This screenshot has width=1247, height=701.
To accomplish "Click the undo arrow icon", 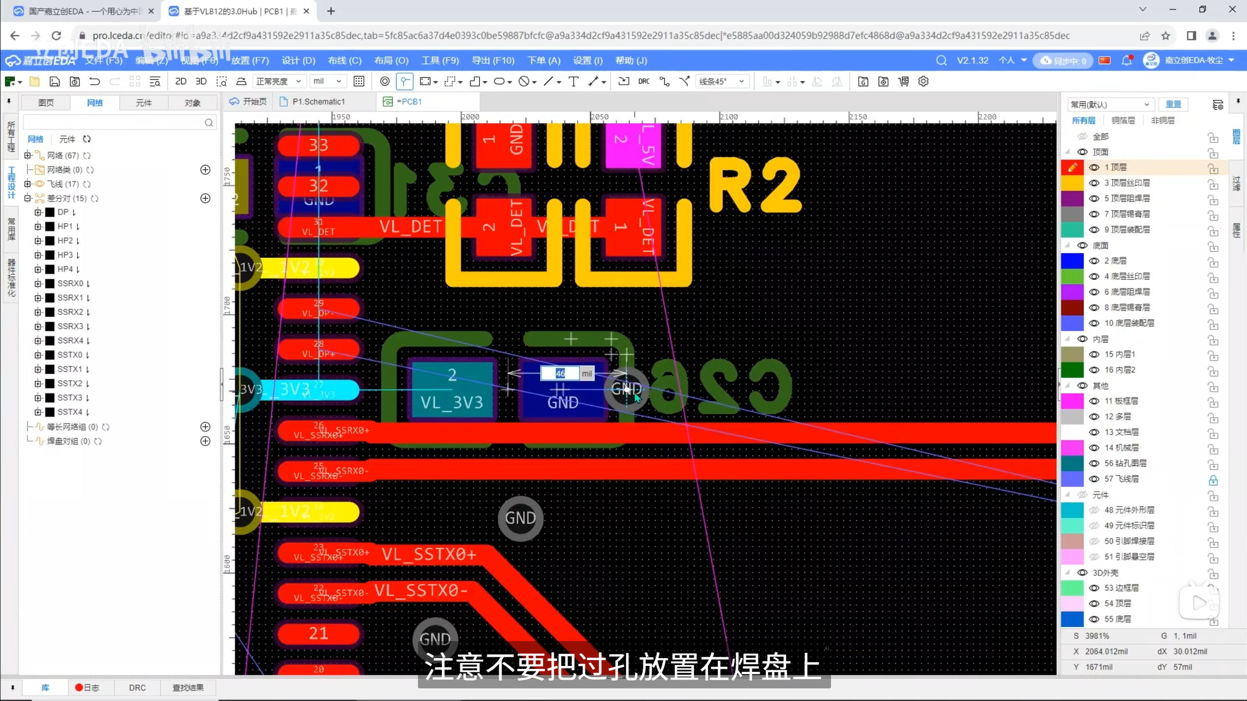I will coord(95,81).
